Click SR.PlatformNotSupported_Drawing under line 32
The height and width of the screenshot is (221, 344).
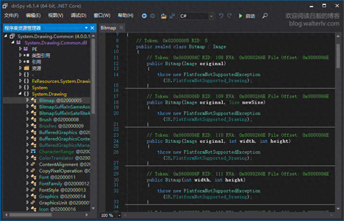[206, 197]
